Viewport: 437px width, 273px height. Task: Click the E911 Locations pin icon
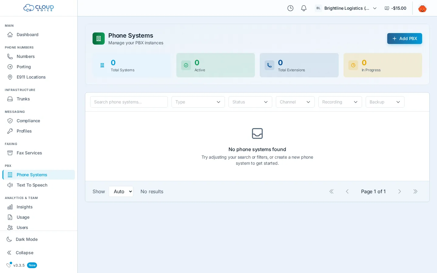click(x=10, y=77)
